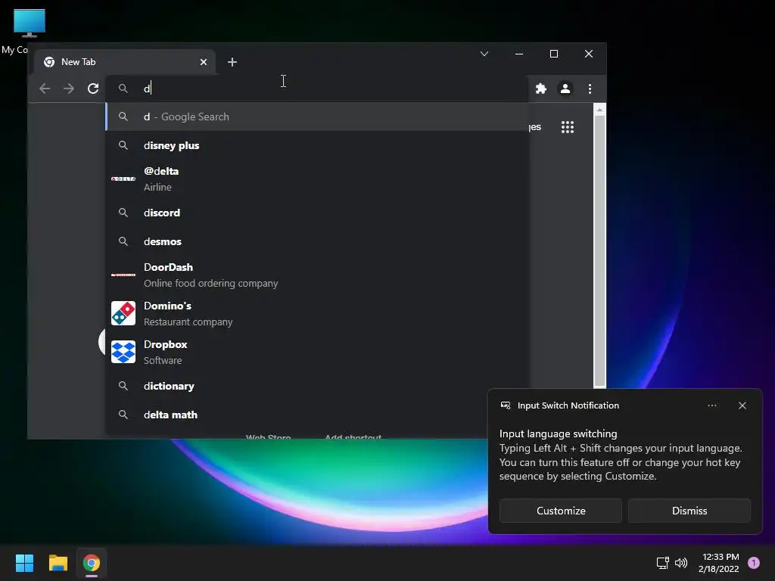Select the 'discord' suggestion
Image resolution: width=775 pixels, height=581 pixels.
317,213
